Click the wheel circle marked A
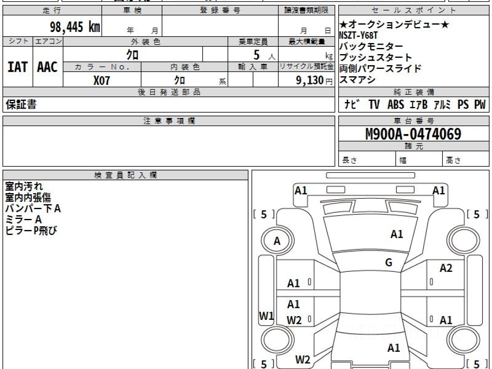 [x=277, y=241]
